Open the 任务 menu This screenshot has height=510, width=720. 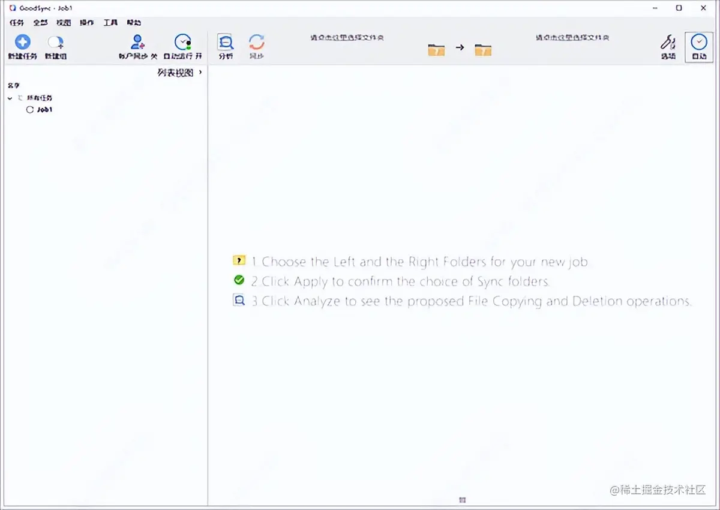click(x=17, y=23)
